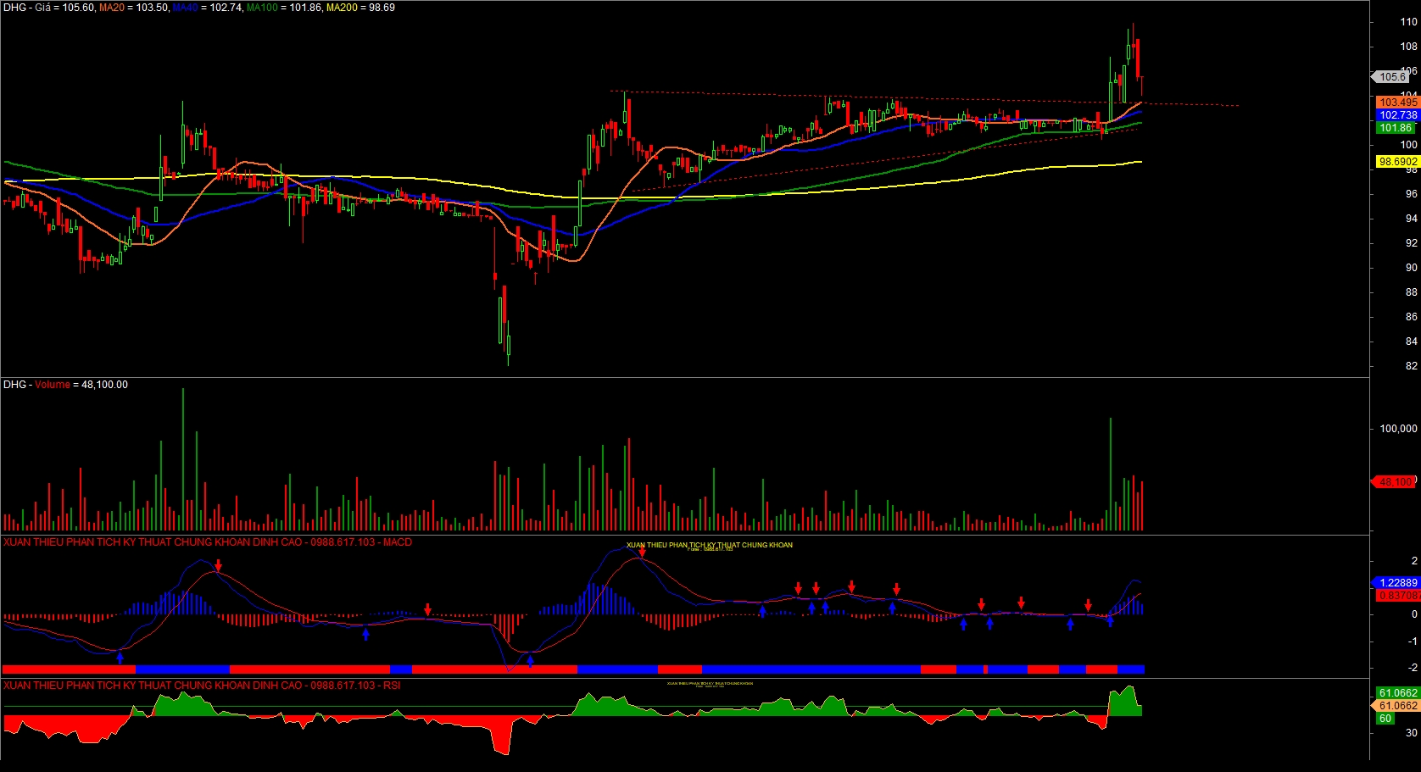Click the leftmost blue up arrow in MACD
This screenshot has height=772, width=1421.
point(120,657)
